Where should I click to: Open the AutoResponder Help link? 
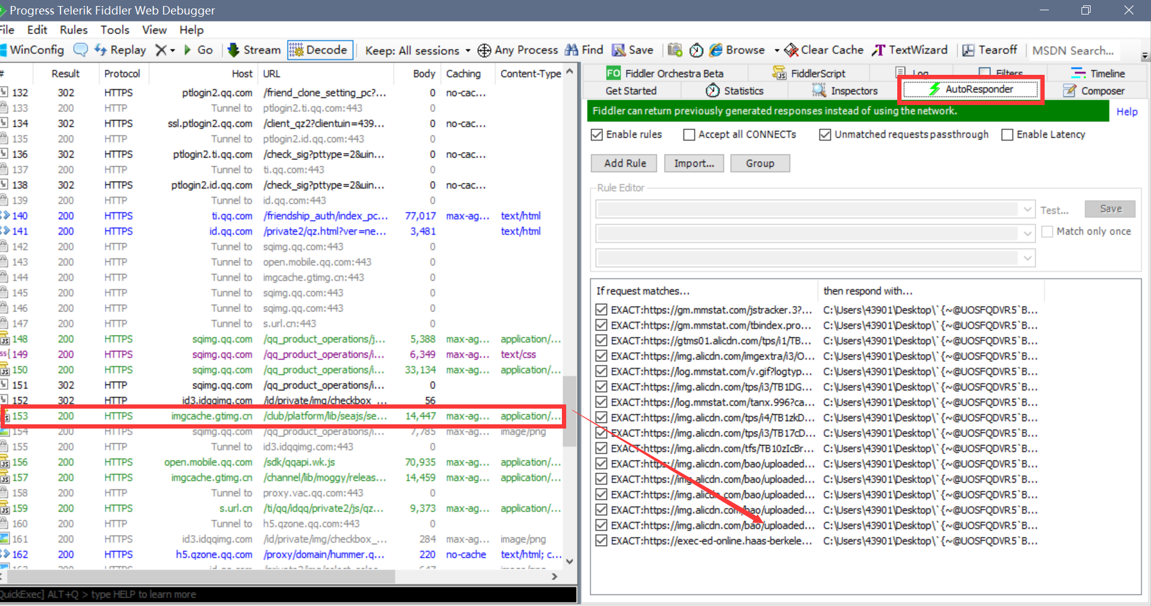[x=1127, y=112]
